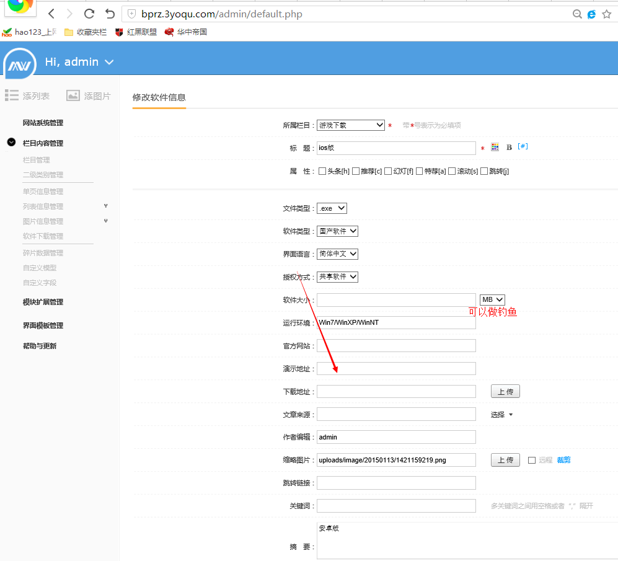
Task: Select the 修改软件信息 tab heading
Action: coord(159,97)
